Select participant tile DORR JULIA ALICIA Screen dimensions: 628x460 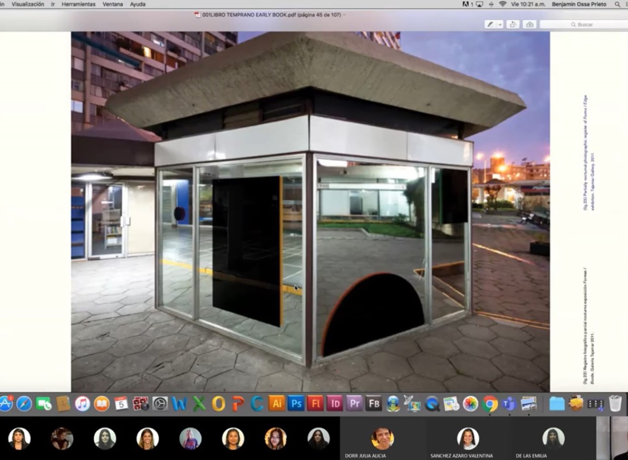(382, 439)
